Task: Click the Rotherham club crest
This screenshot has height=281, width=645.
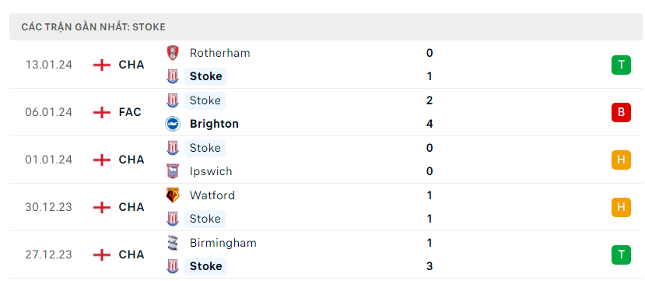Action: pos(173,53)
